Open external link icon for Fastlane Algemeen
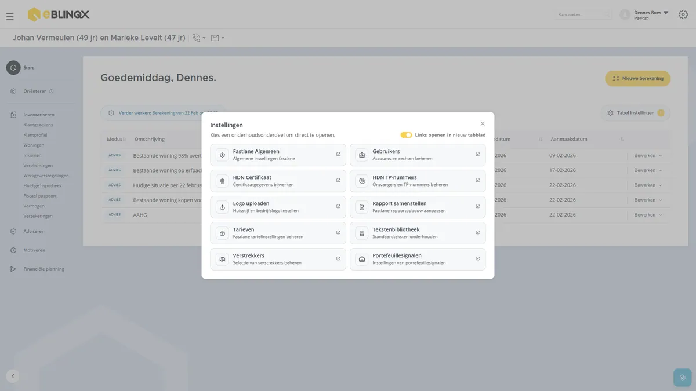This screenshot has height=391, width=696. [x=338, y=154]
